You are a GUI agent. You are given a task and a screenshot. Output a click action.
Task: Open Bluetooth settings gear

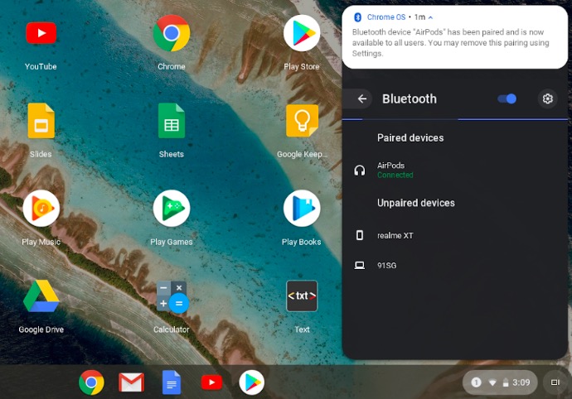pos(548,99)
